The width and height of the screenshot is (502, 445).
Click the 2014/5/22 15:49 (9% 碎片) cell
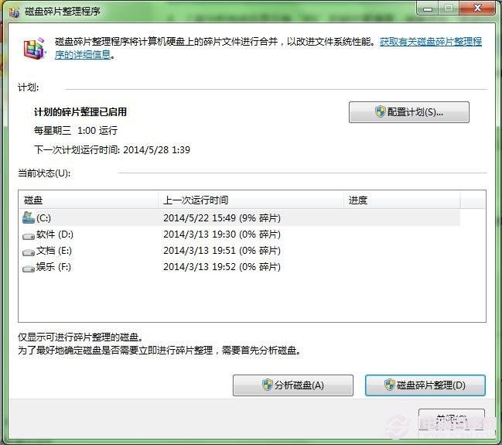tap(222, 218)
